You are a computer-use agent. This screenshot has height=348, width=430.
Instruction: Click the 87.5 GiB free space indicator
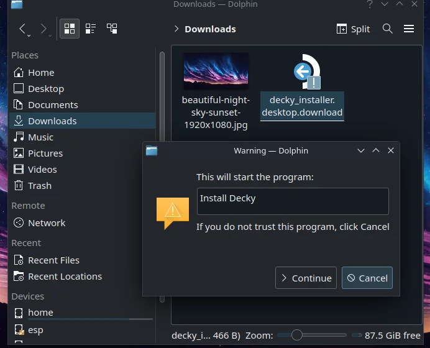tap(392, 336)
